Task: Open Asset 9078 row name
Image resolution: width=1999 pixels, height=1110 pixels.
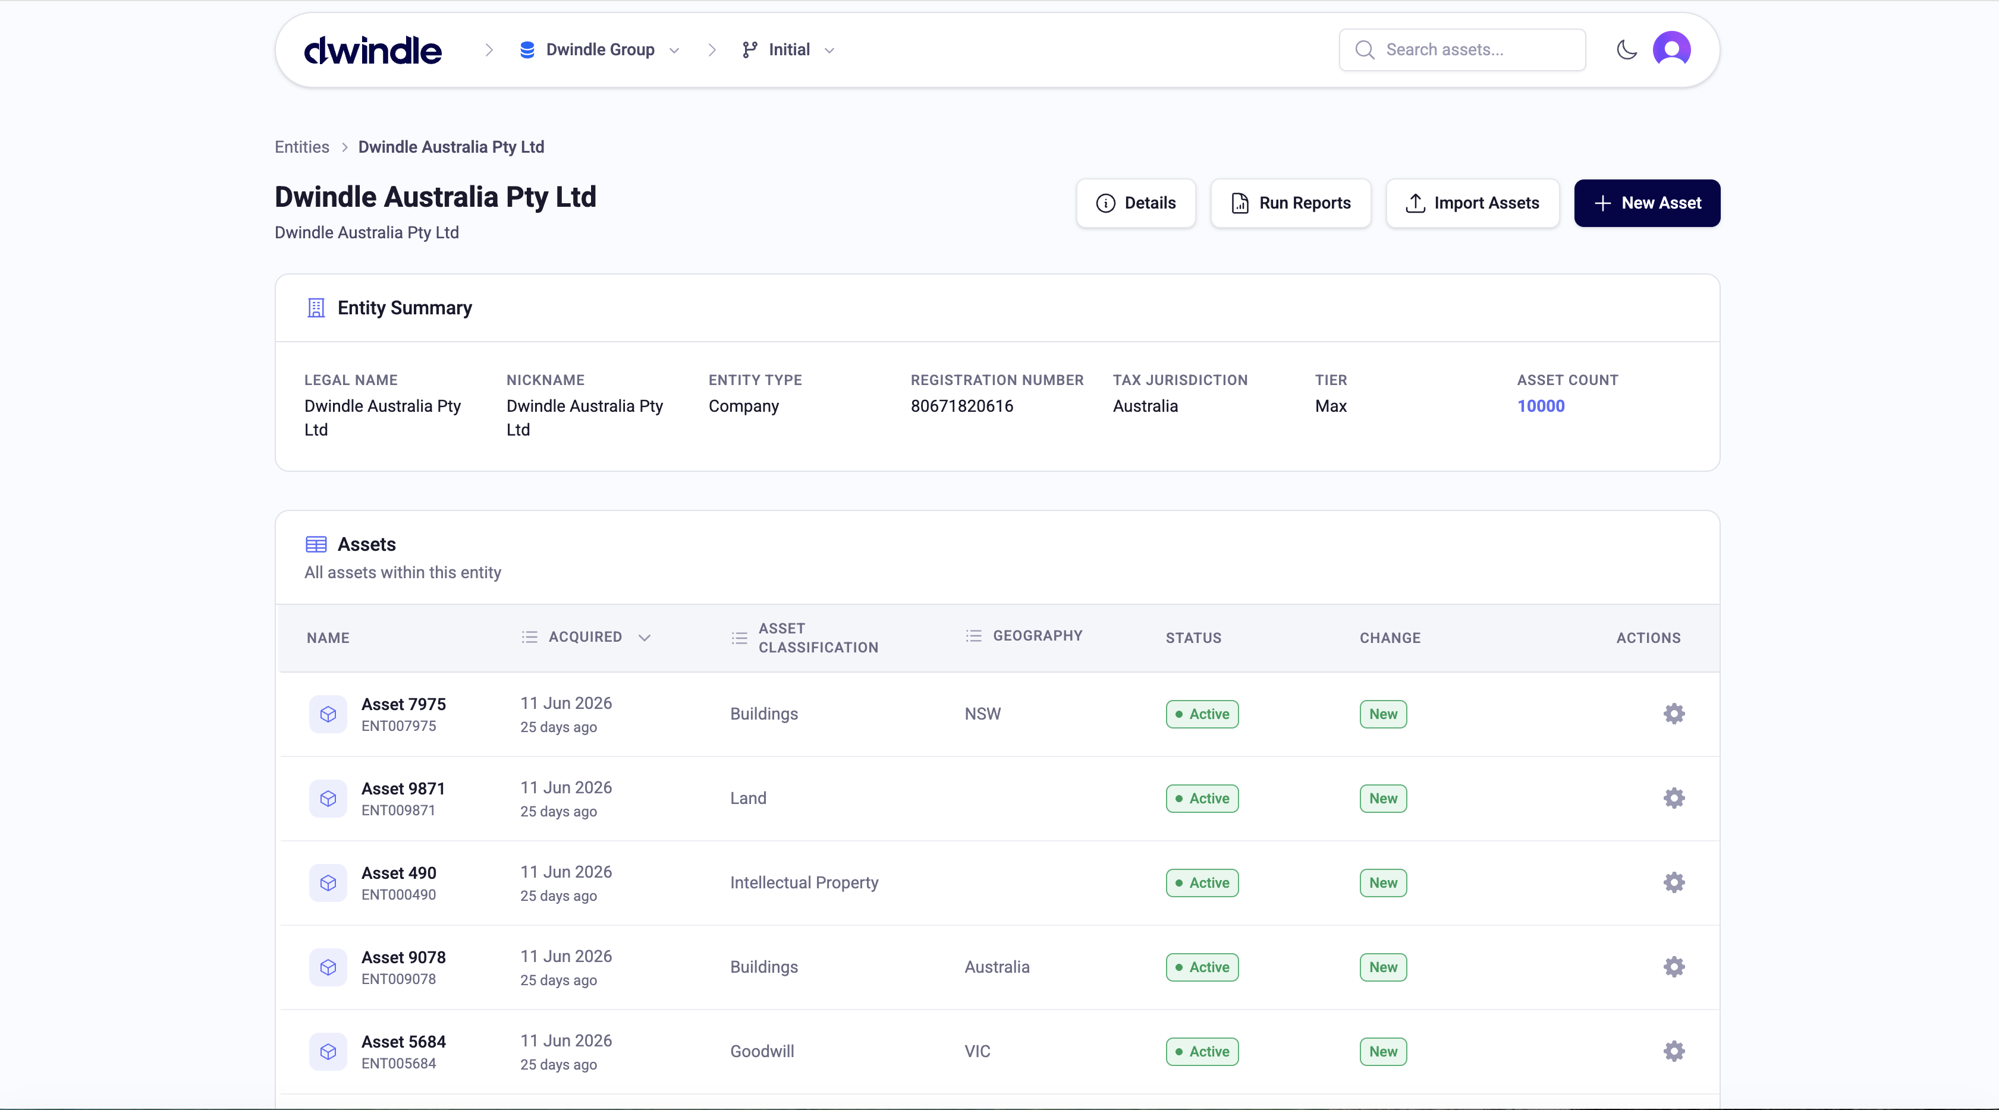Action: click(404, 958)
